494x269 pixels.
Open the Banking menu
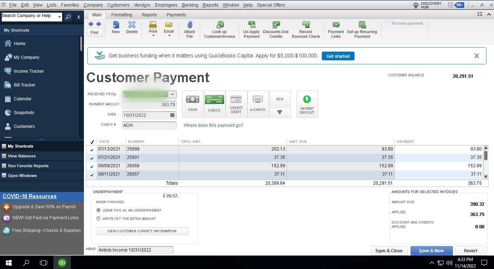[190, 5]
